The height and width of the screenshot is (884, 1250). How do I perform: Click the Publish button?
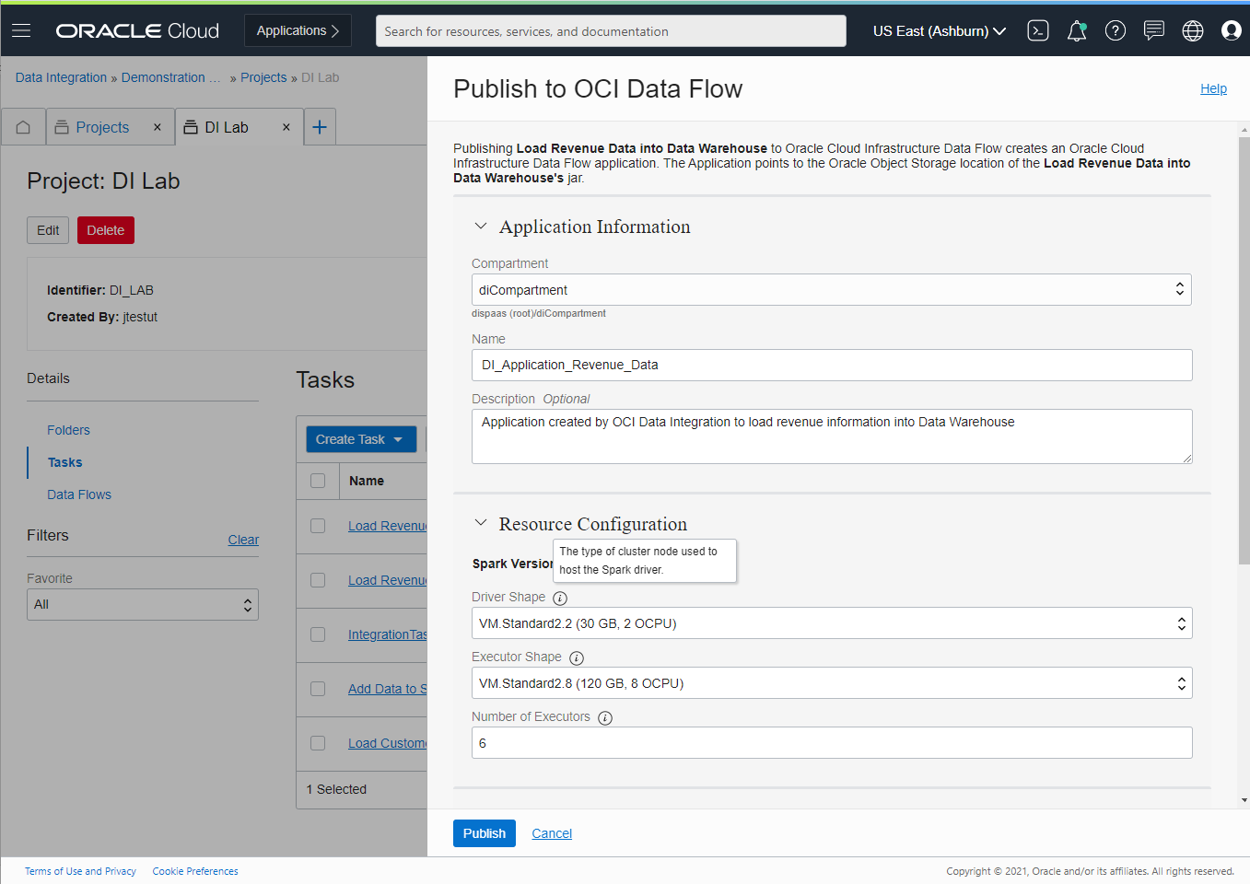click(x=484, y=832)
